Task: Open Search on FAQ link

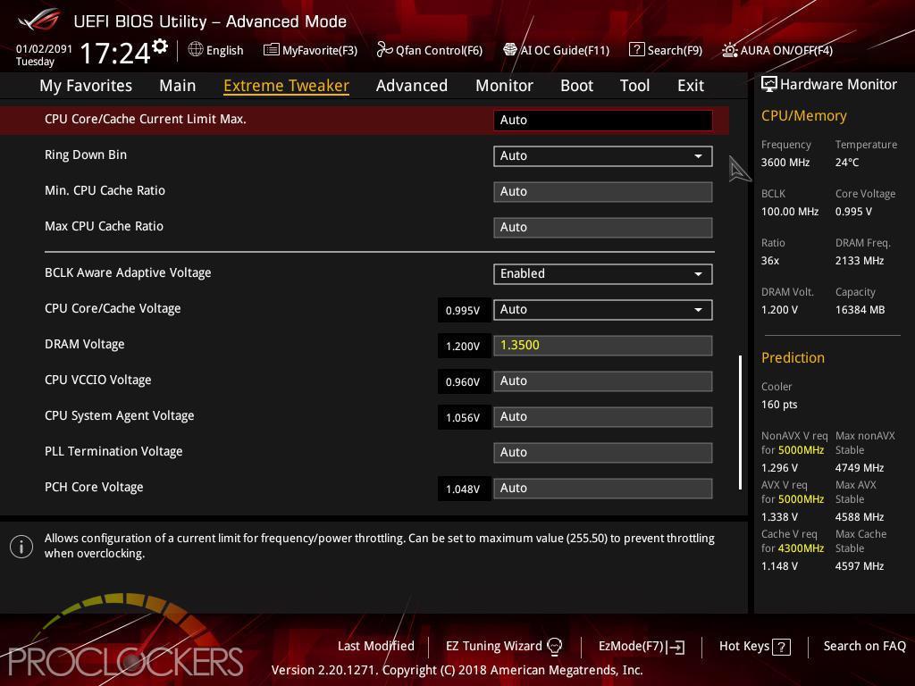Action: click(865, 646)
